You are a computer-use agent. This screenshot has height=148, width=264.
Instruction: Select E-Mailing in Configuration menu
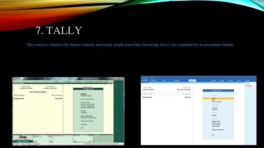click(84, 113)
